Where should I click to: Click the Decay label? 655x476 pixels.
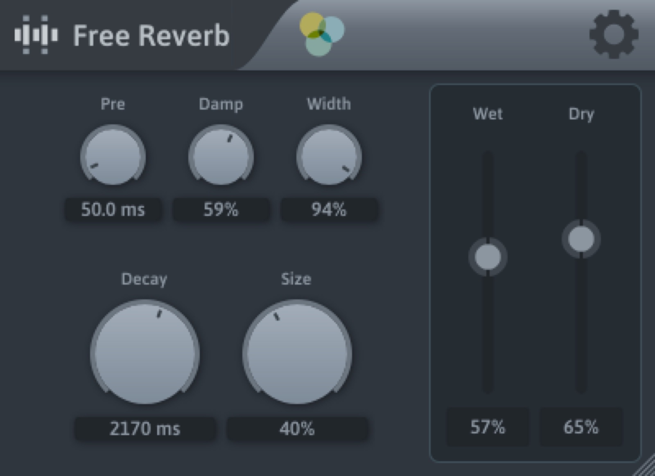145,280
